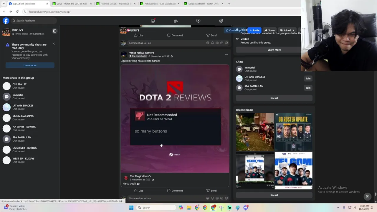See all recent media
The height and width of the screenshot is (212, 377).
274,195
